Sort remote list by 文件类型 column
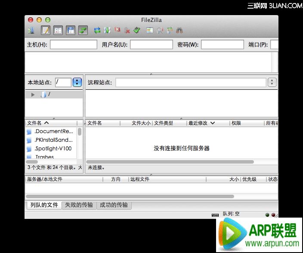The height and width of the screenshot is (253, 303). [170, 123]
